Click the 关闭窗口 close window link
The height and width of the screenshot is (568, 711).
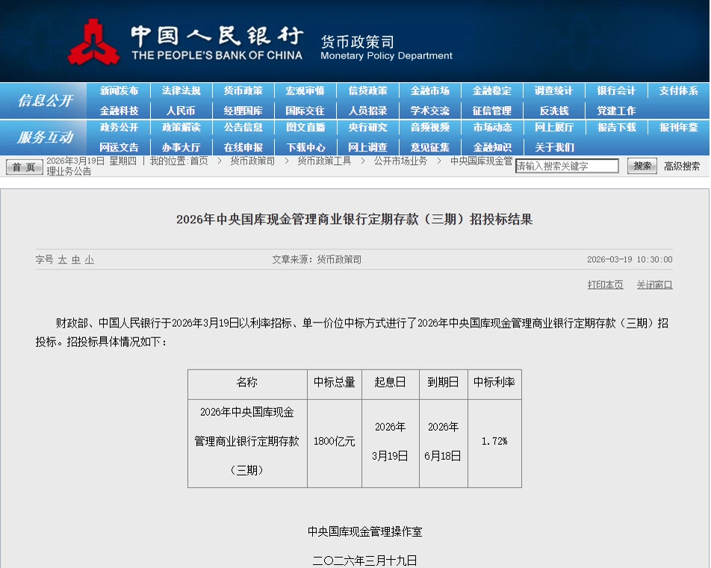654,285
